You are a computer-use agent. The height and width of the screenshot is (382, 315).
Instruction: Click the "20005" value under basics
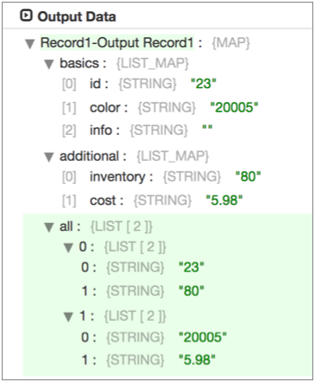234,107
